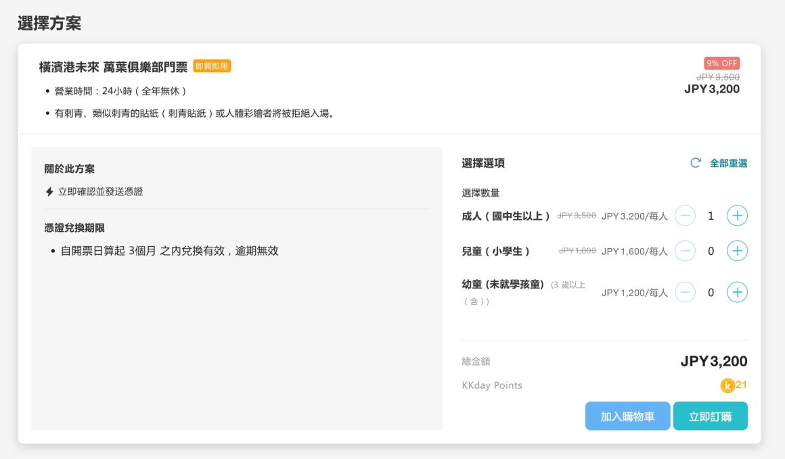
Task: Click KKday points value 21
Action: click(742, 385)
